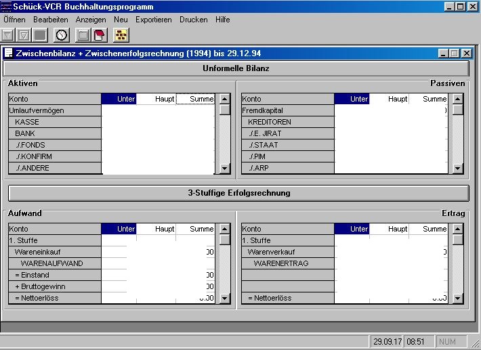
Task: Click the red document toolbar icon
Action: pyautogui.click(x=100, y=35)
